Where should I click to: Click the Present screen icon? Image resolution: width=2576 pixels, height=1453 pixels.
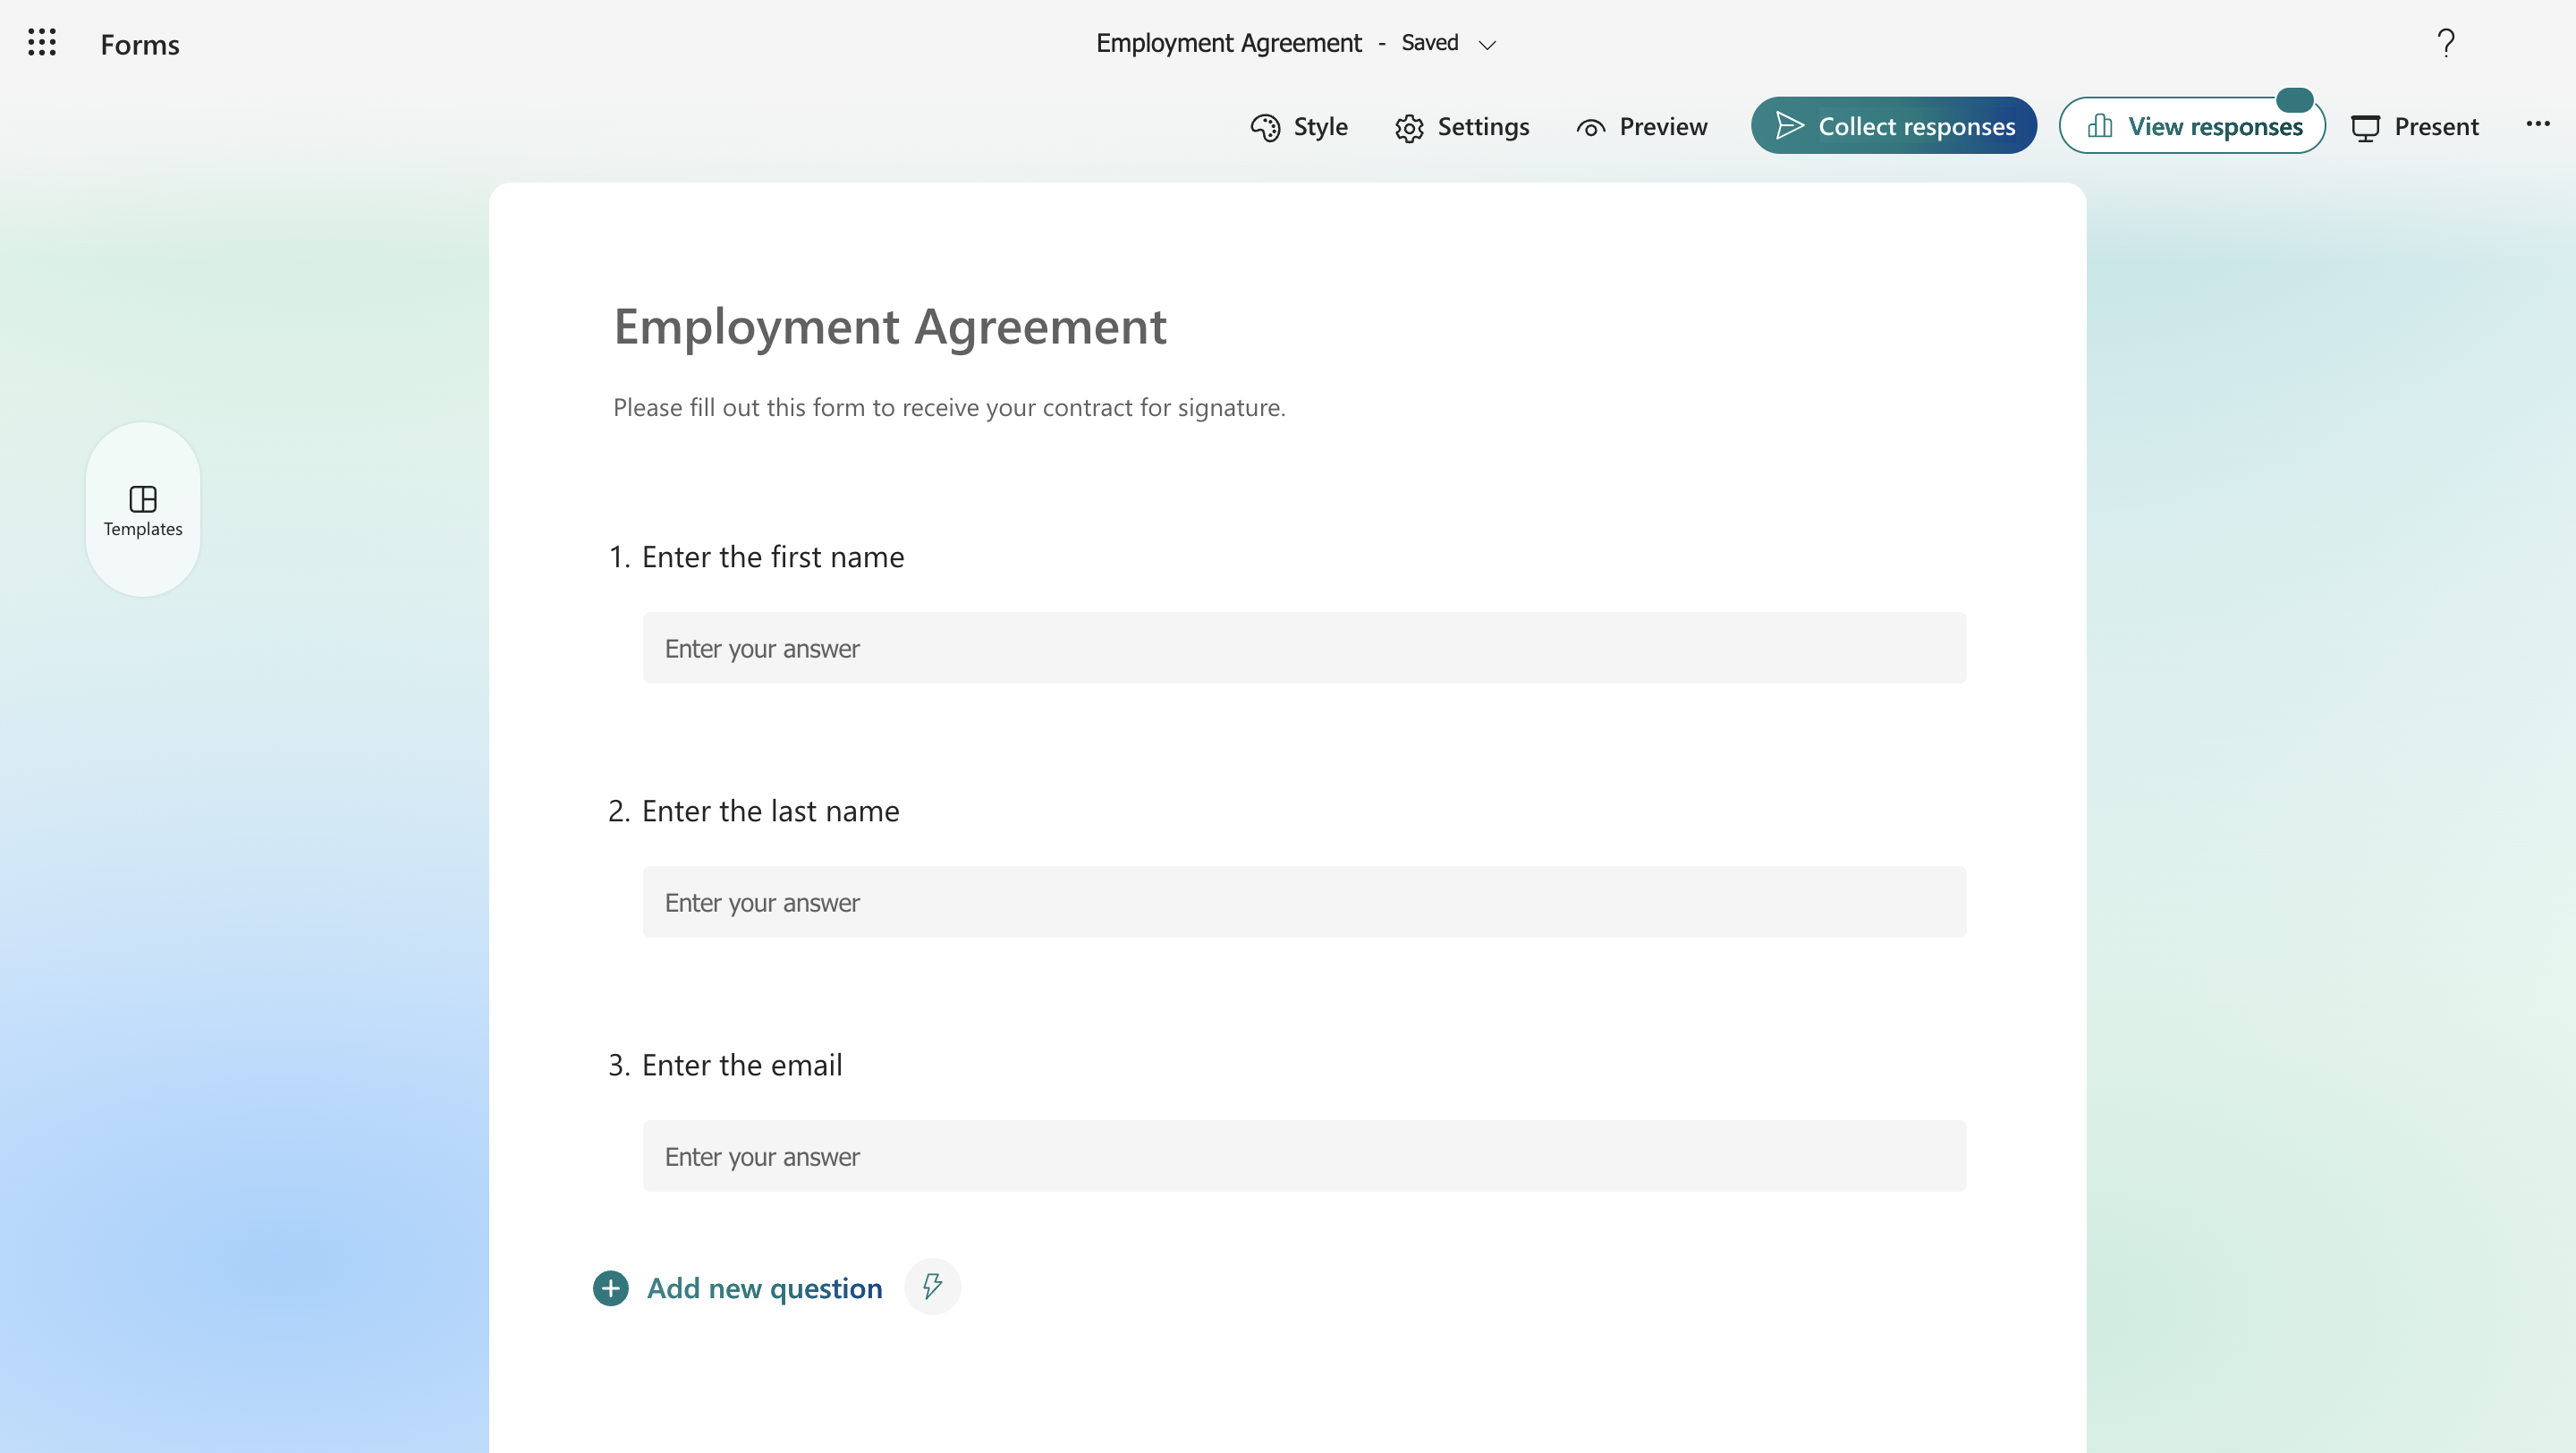coord(2367,127)
